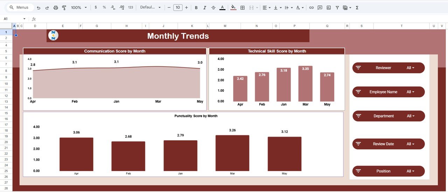The height and width of the screenshot is (192, 448).
Task: Open the borders menu
Action: (242, 7)
